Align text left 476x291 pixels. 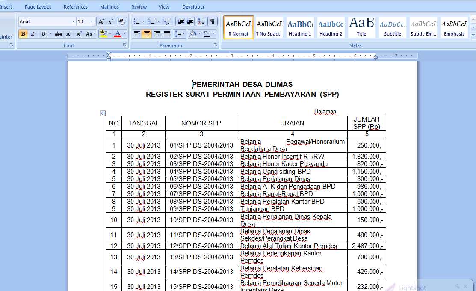pyautogui.click(x=136, y=34)
